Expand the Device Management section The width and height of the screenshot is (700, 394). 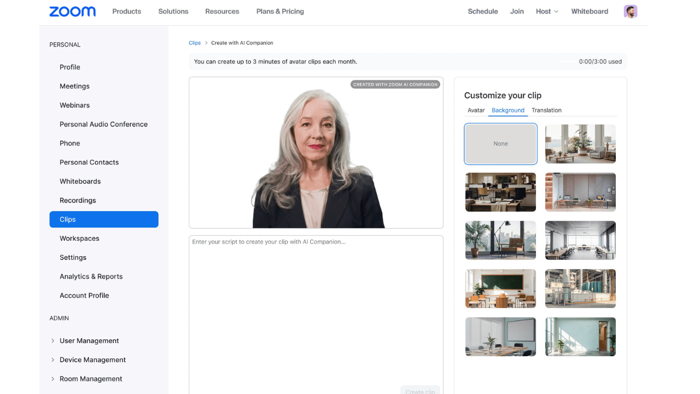[92, 360]
